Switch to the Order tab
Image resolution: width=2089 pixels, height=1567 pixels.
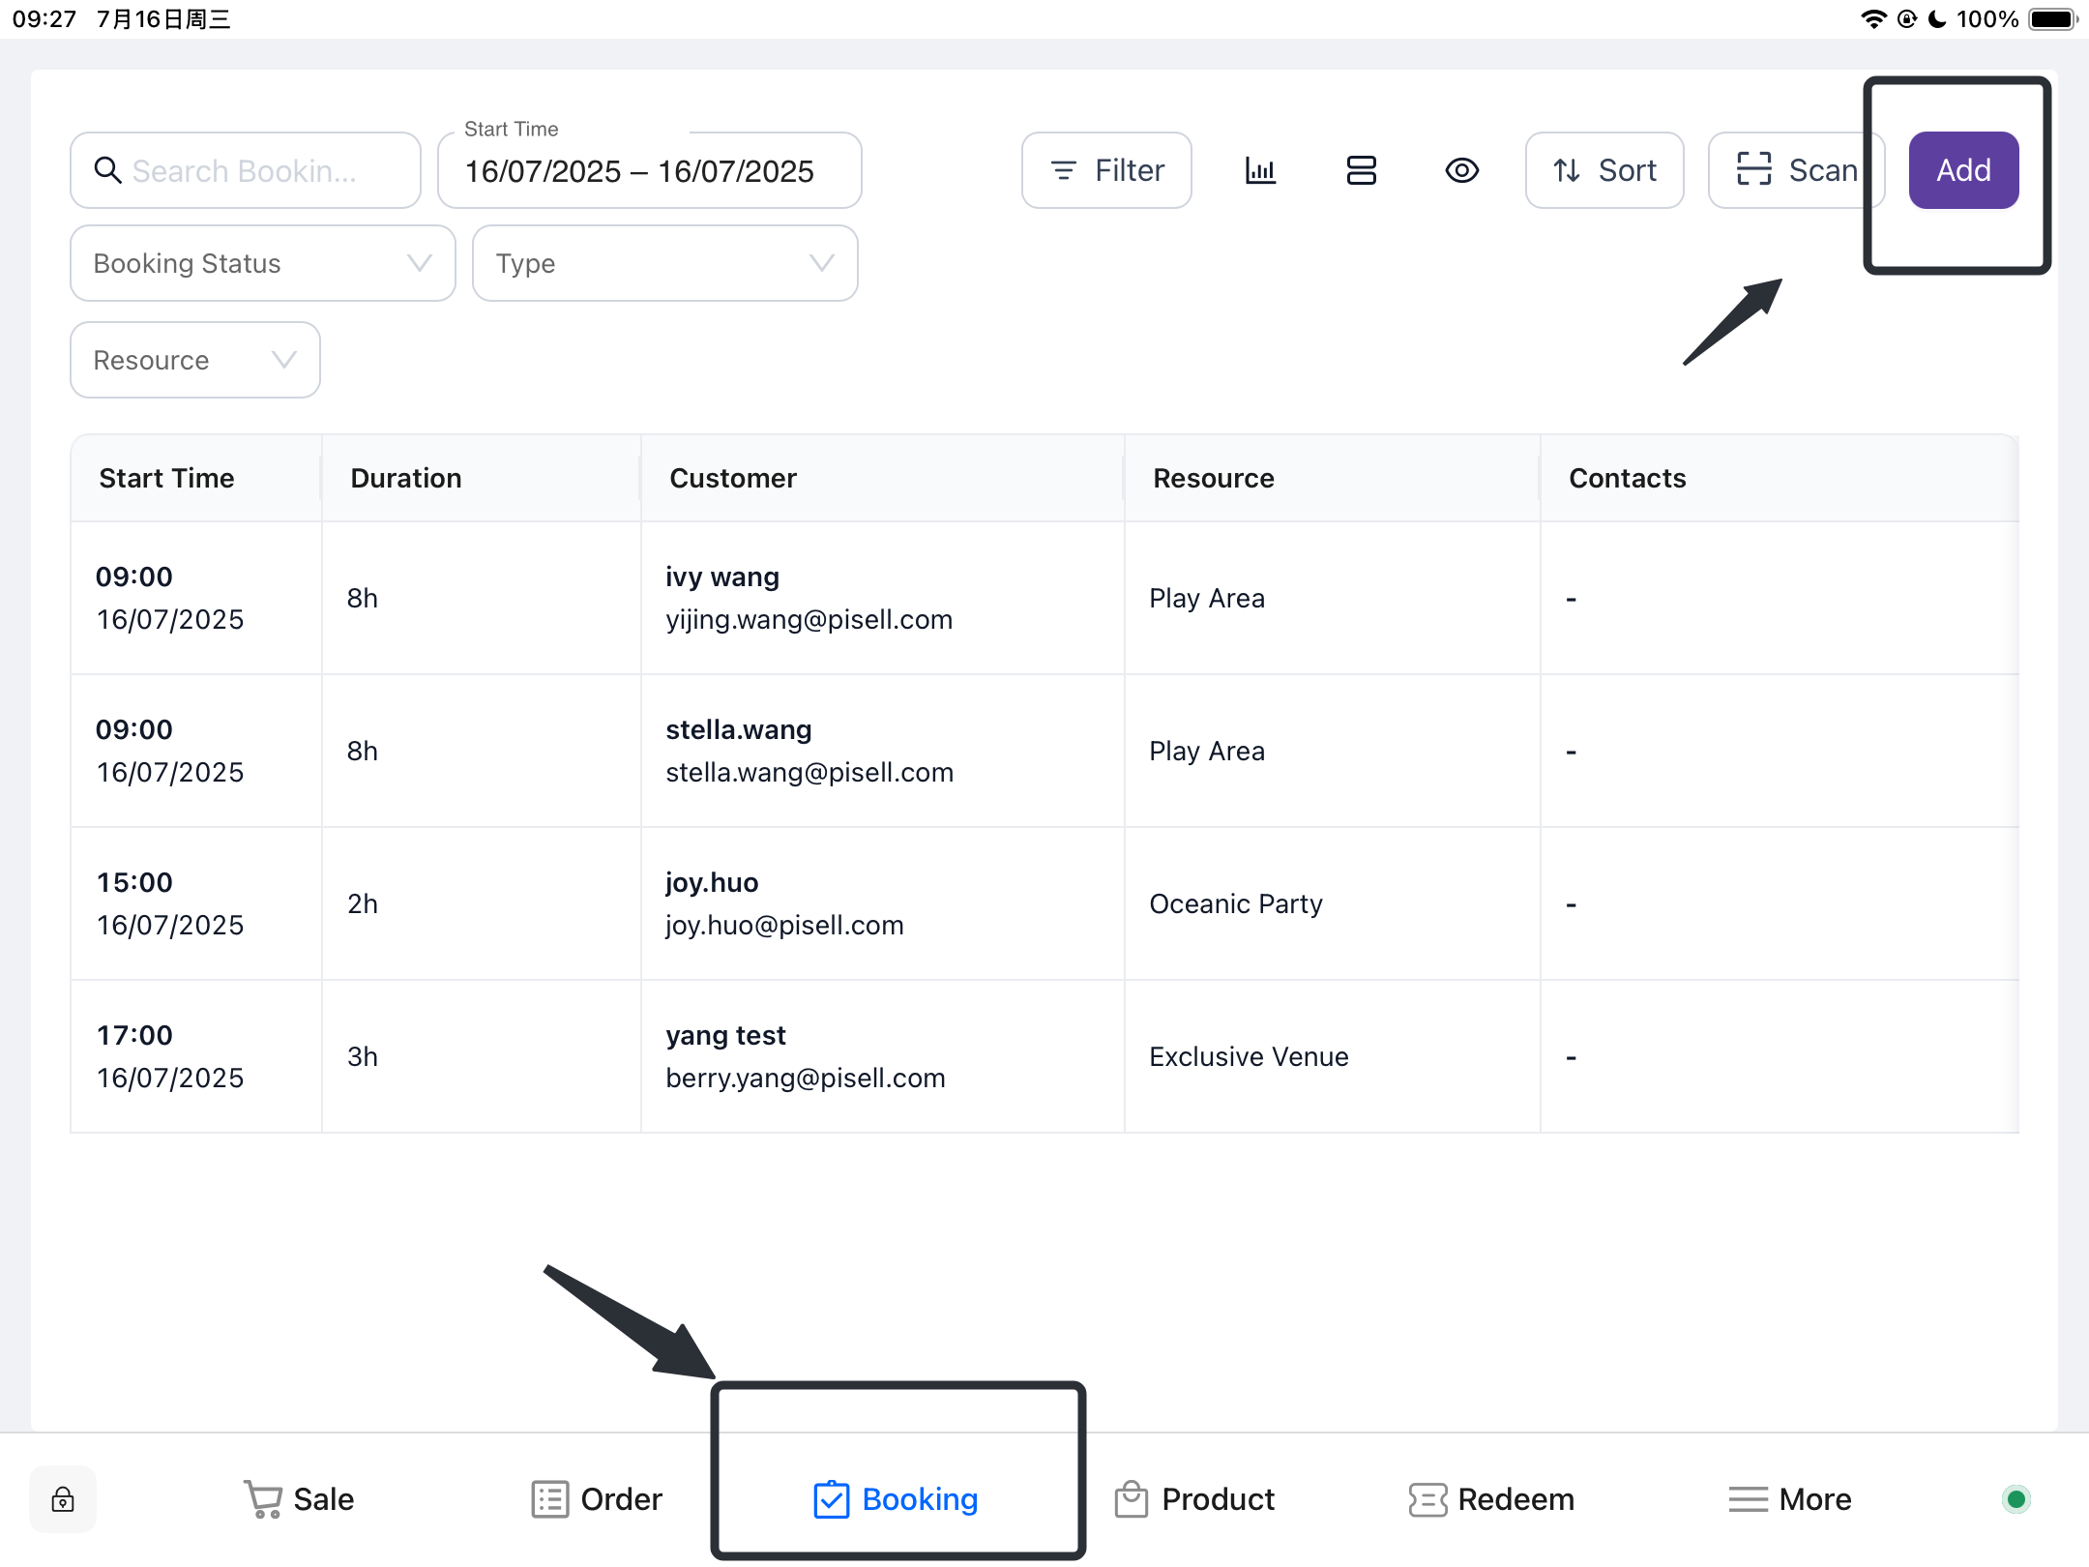(x=597, y=1498)
